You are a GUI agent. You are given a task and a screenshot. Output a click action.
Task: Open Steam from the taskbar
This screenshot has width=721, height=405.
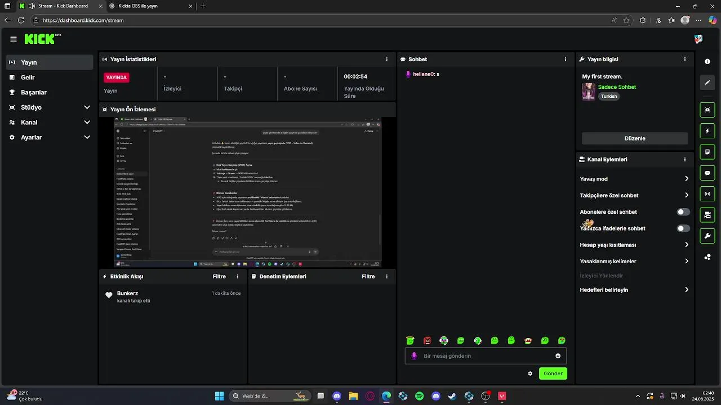point(452,396)
